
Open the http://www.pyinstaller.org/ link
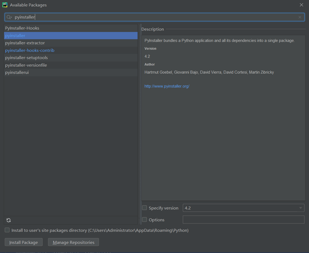pos(167,86)
